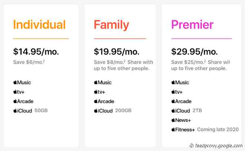
Task: Click the Apple Arcade icon in Individual plan
Action: (x=23, y=101)
